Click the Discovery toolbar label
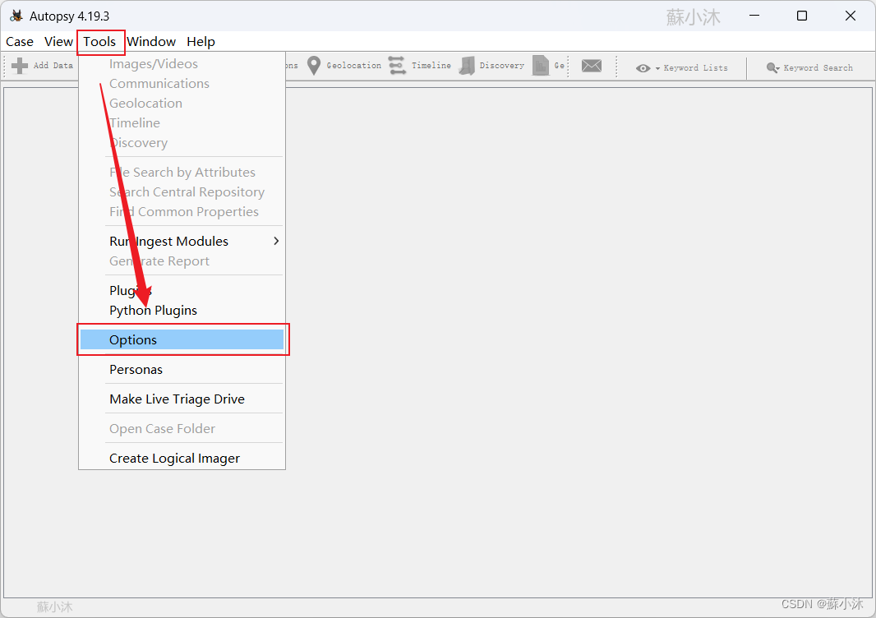 (502, 66)
